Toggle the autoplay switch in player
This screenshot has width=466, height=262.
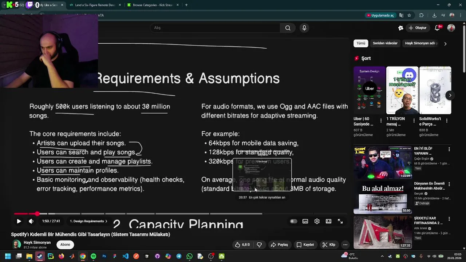pos(293,221)
